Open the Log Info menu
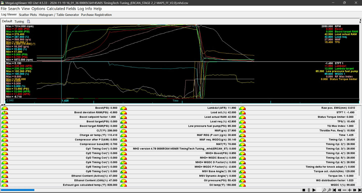The height and width of the screenshot is (193, 362). click(83, 9)
